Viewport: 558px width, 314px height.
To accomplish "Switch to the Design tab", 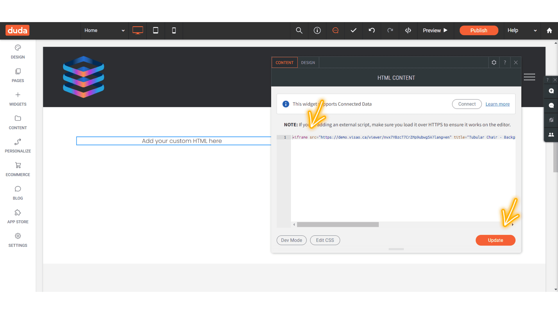I will [308, 63].
